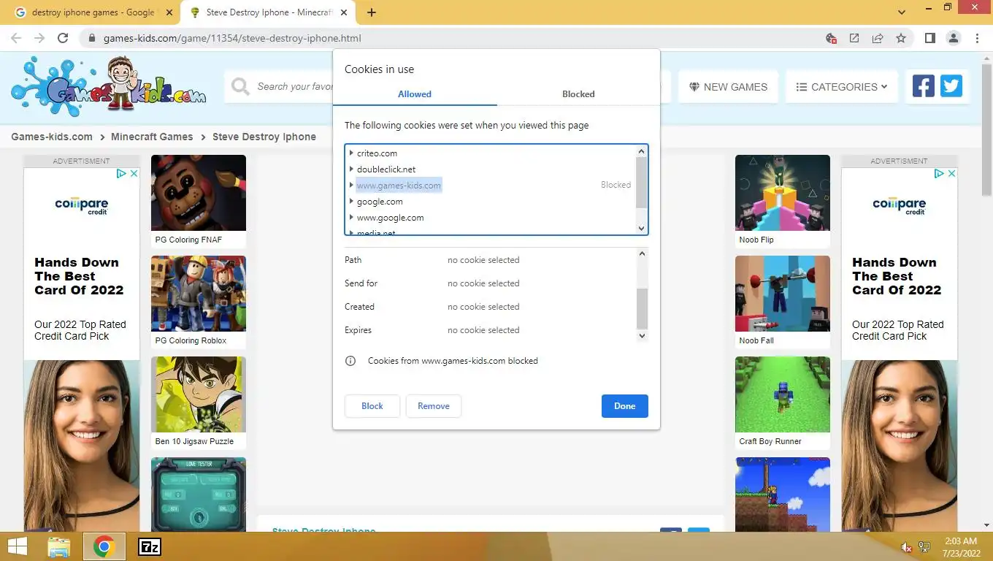
Task: Open the Games-Kids Twitter page icon
Action: [x=951, y=86]
